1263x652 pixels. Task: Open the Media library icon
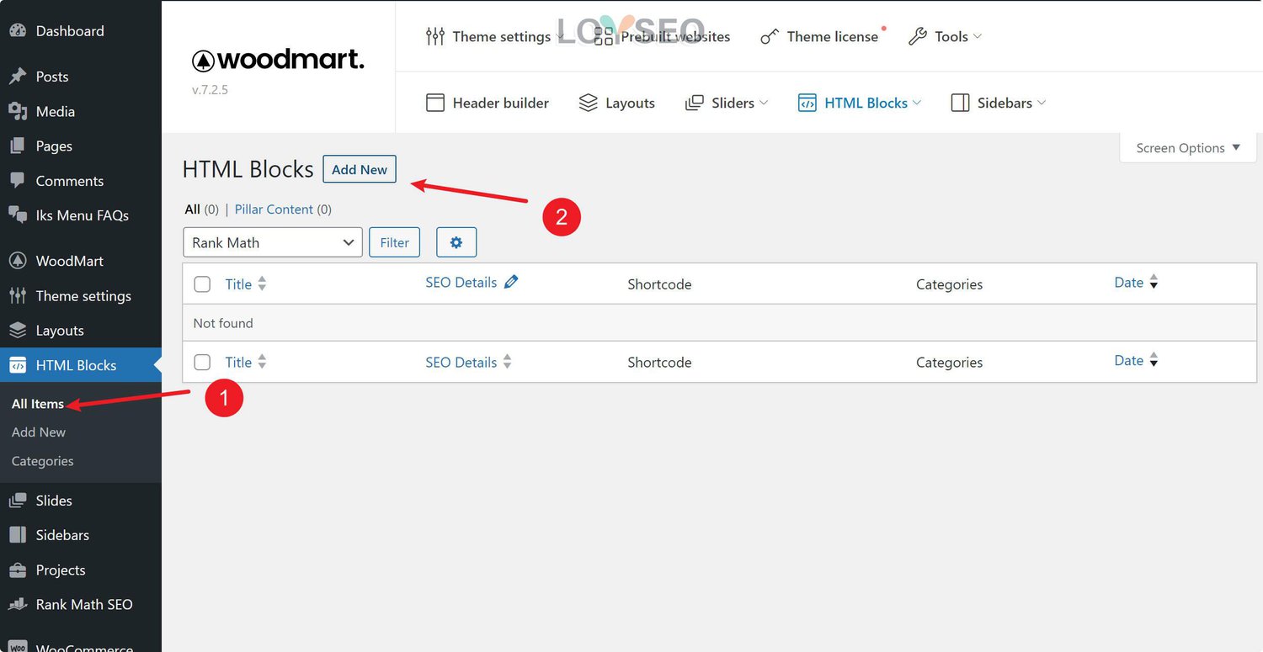click(18, 111)
